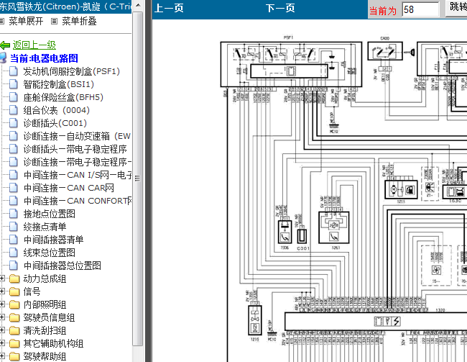Click the sidebar vertical scrollbar thumb

(x=138, y=178)
